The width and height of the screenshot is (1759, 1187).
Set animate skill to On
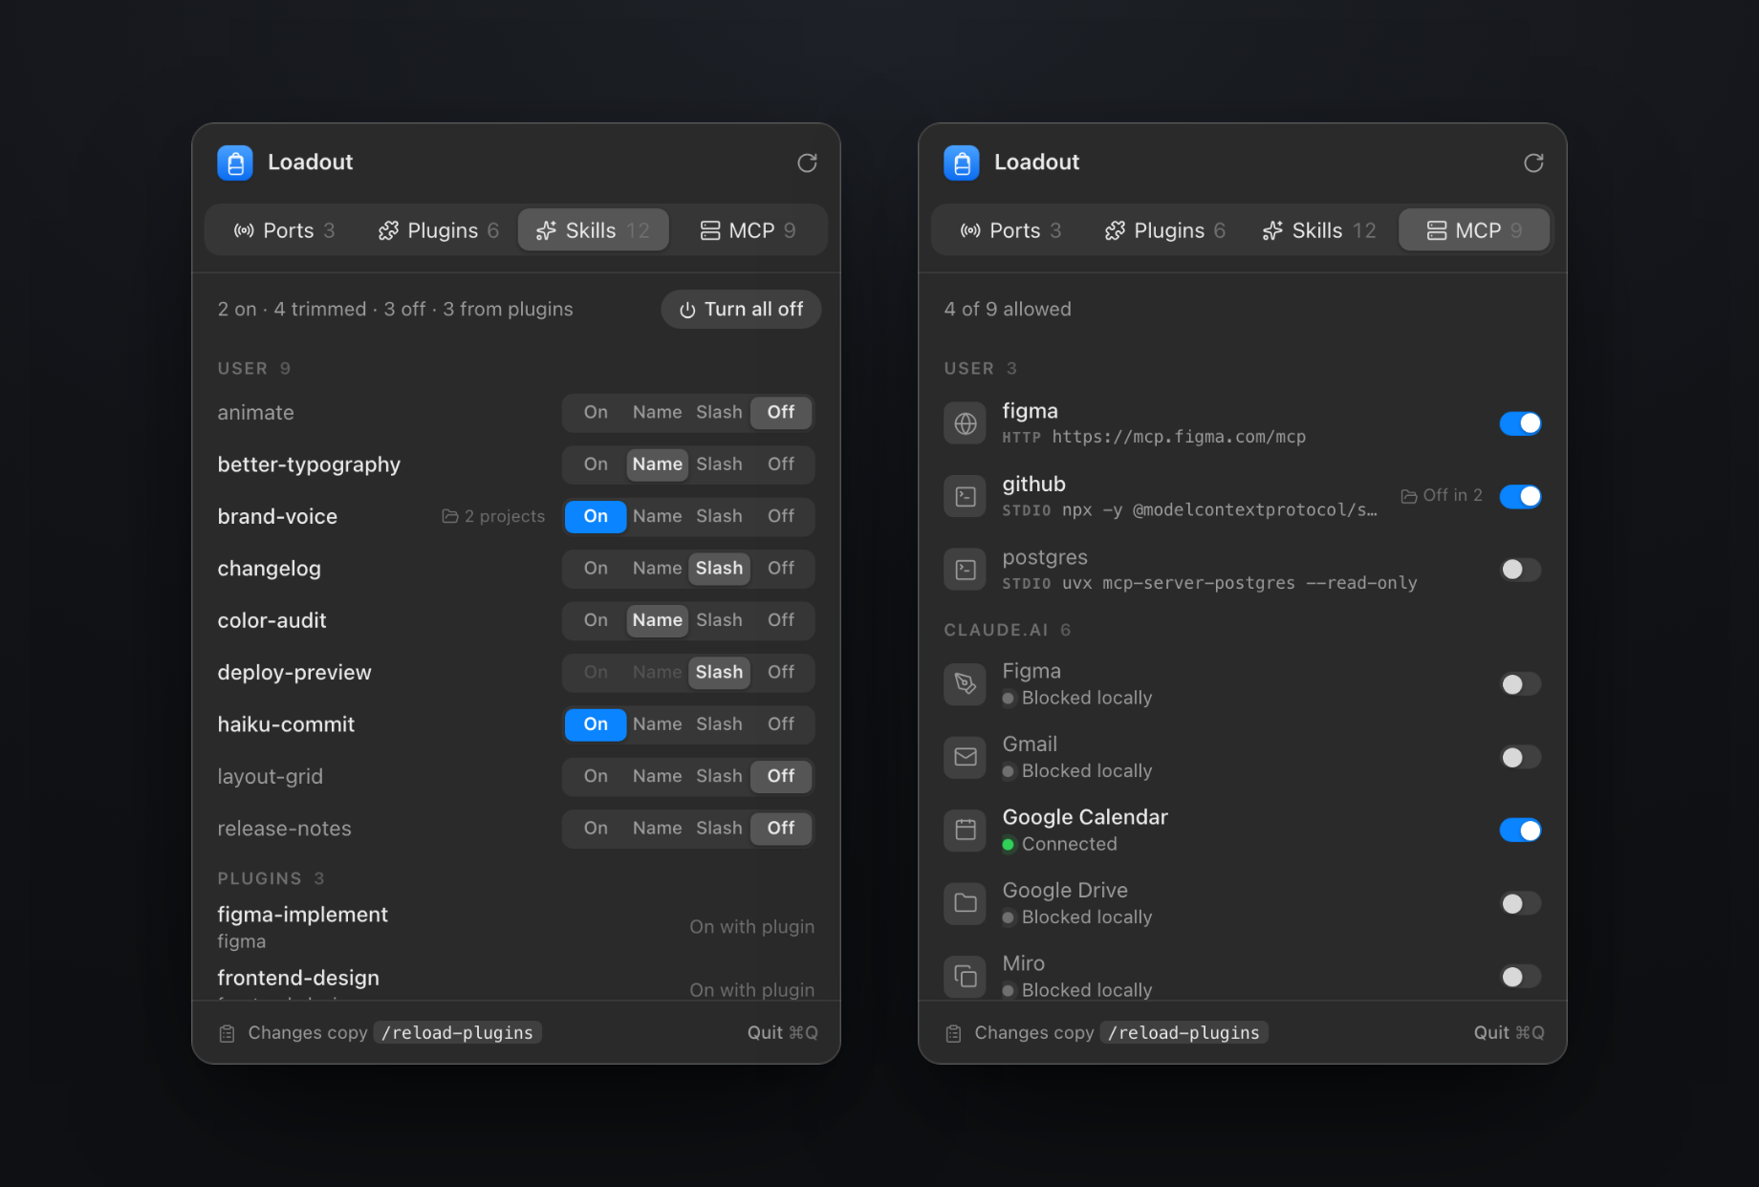(x=596, y=412)
